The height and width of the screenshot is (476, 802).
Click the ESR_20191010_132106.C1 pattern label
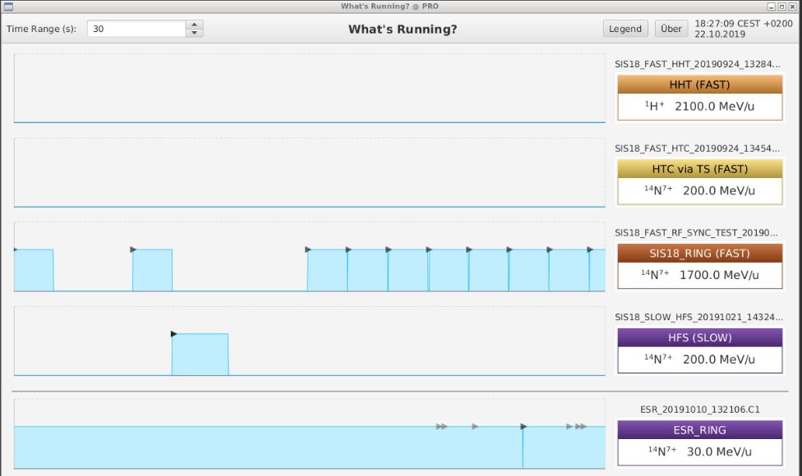pos(699,409)
